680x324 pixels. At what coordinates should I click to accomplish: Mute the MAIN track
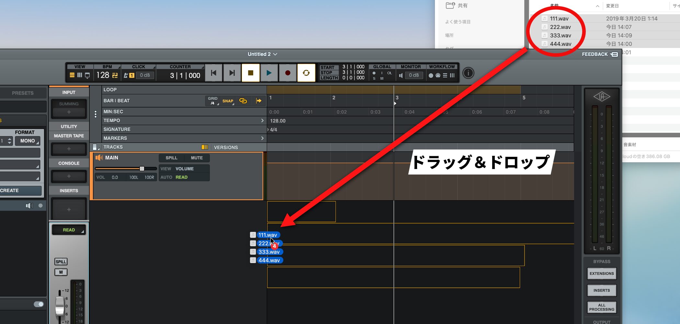tap(197, 158)
